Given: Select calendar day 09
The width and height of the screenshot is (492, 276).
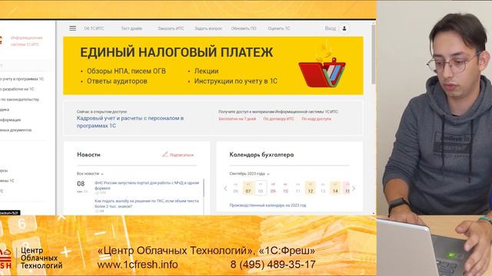Looking at the screenshot, I should (273, 188).
